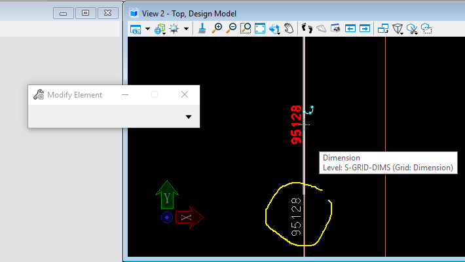Expand the brightness dropdown arrow
Viewport: 465px width, 262px height.
point(186,29)
